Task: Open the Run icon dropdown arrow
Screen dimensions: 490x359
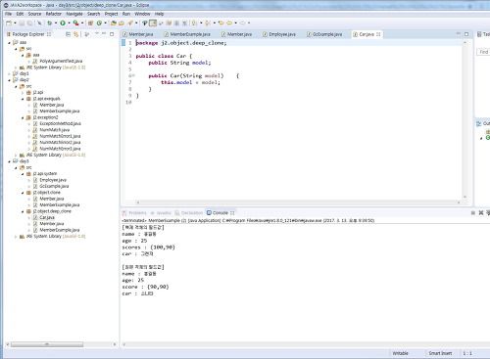Action: click(69, 22)
